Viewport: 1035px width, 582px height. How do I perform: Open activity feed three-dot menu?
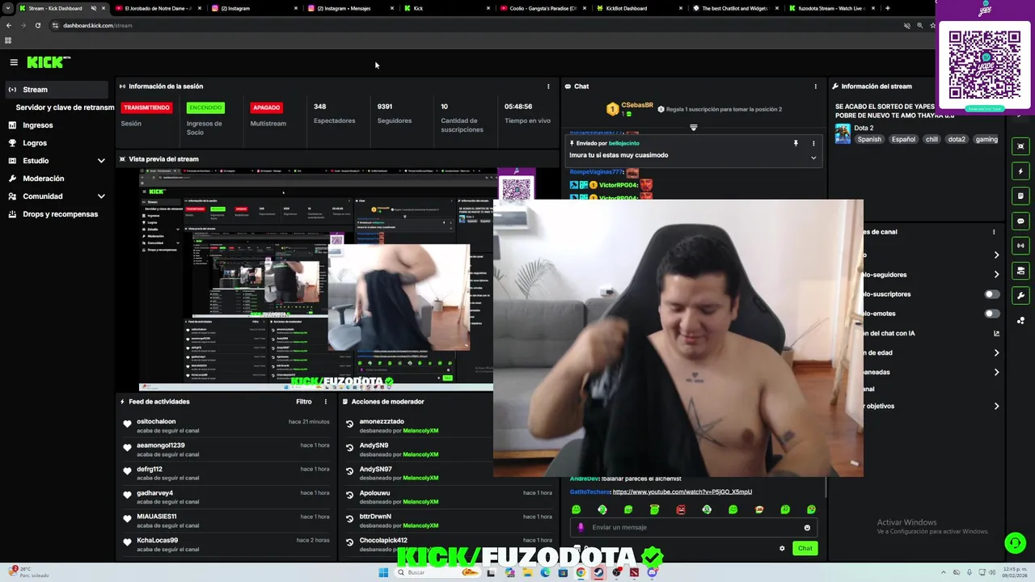[326, 402]
